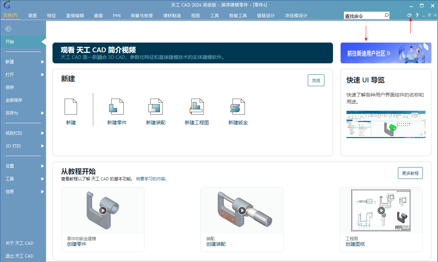Image resolution: width=438 pixels, height=262 pixels.
Task: Open the 草图 ribbon tab
Action: point(32,16)
